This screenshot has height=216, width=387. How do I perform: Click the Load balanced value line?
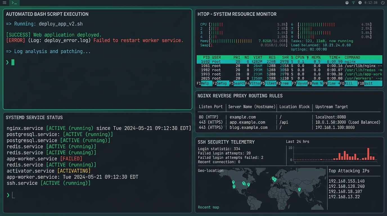point(321,45)
